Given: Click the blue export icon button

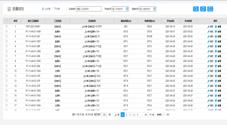Looking at the screenshot, I should pos(210,9).
